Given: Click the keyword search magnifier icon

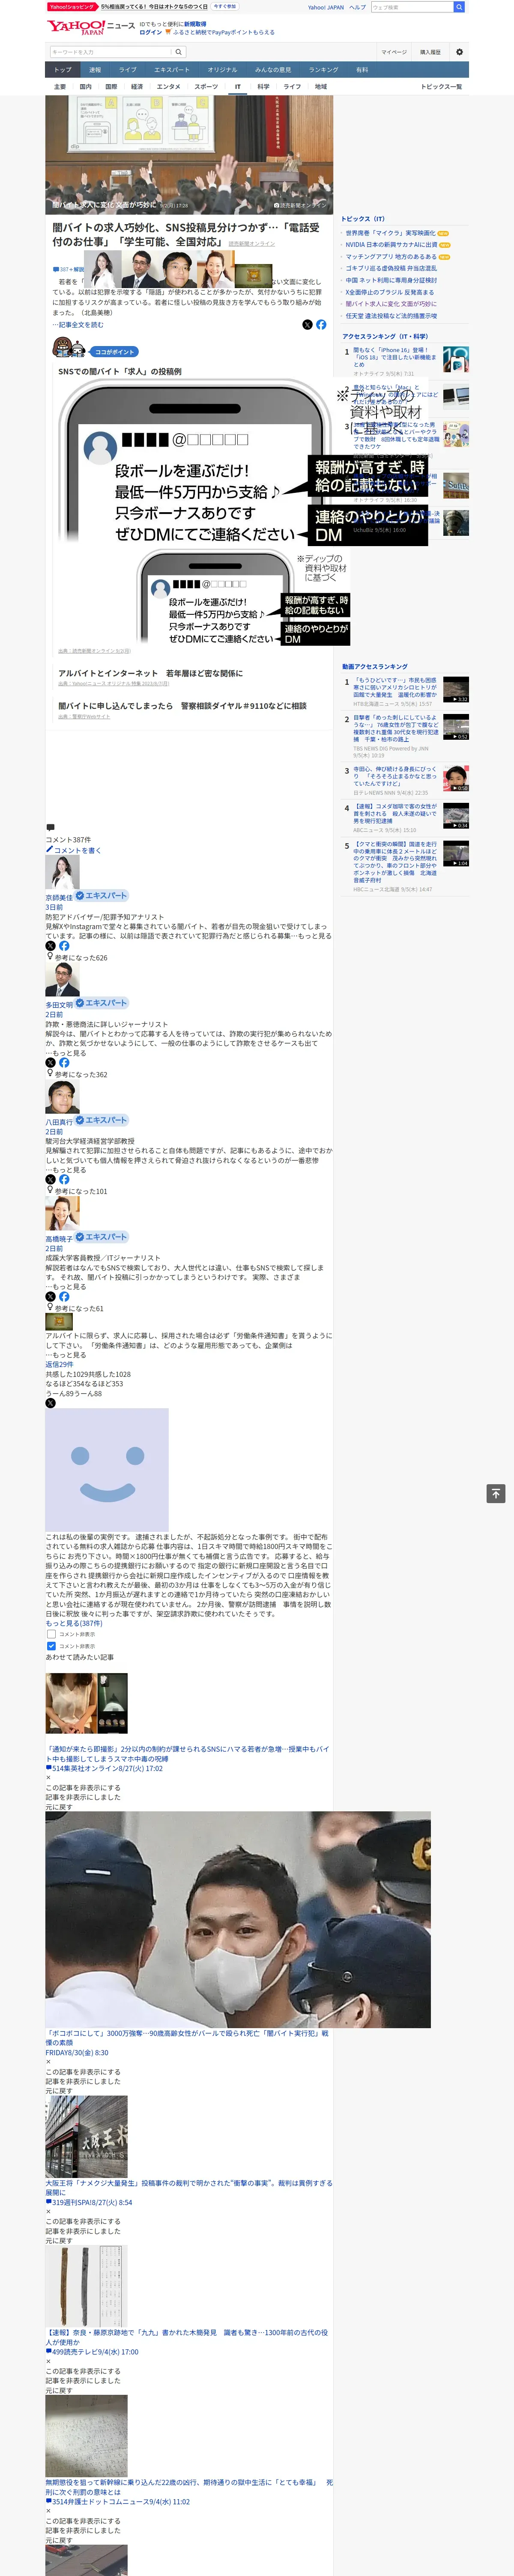Looking at the screenshot, I should [179, 52].
